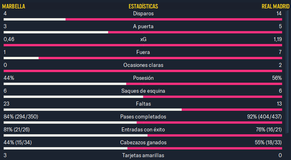The height and width of the screenshot is (160, 291).
Task: Click the Posesión comparison bar
Action: point(143,84)
